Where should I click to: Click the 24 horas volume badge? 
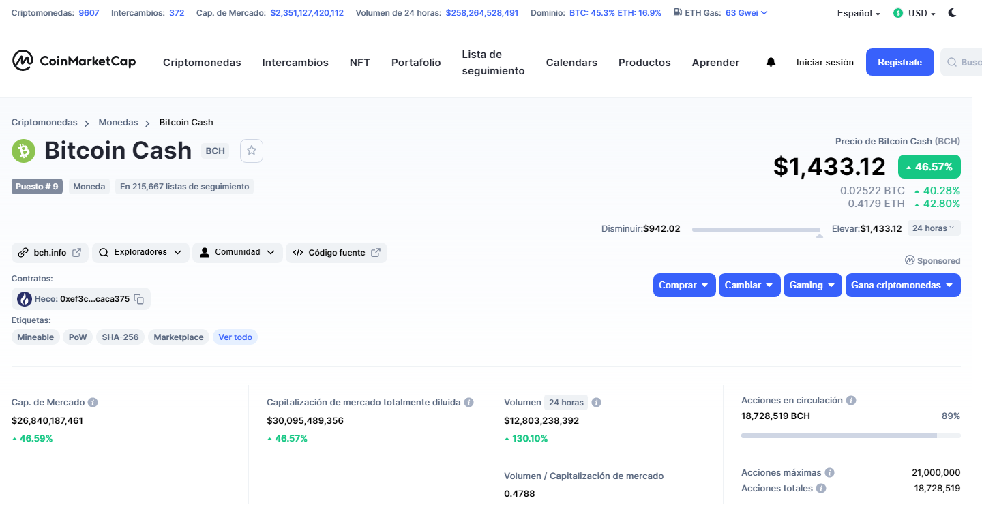click(x=566, y=402)
